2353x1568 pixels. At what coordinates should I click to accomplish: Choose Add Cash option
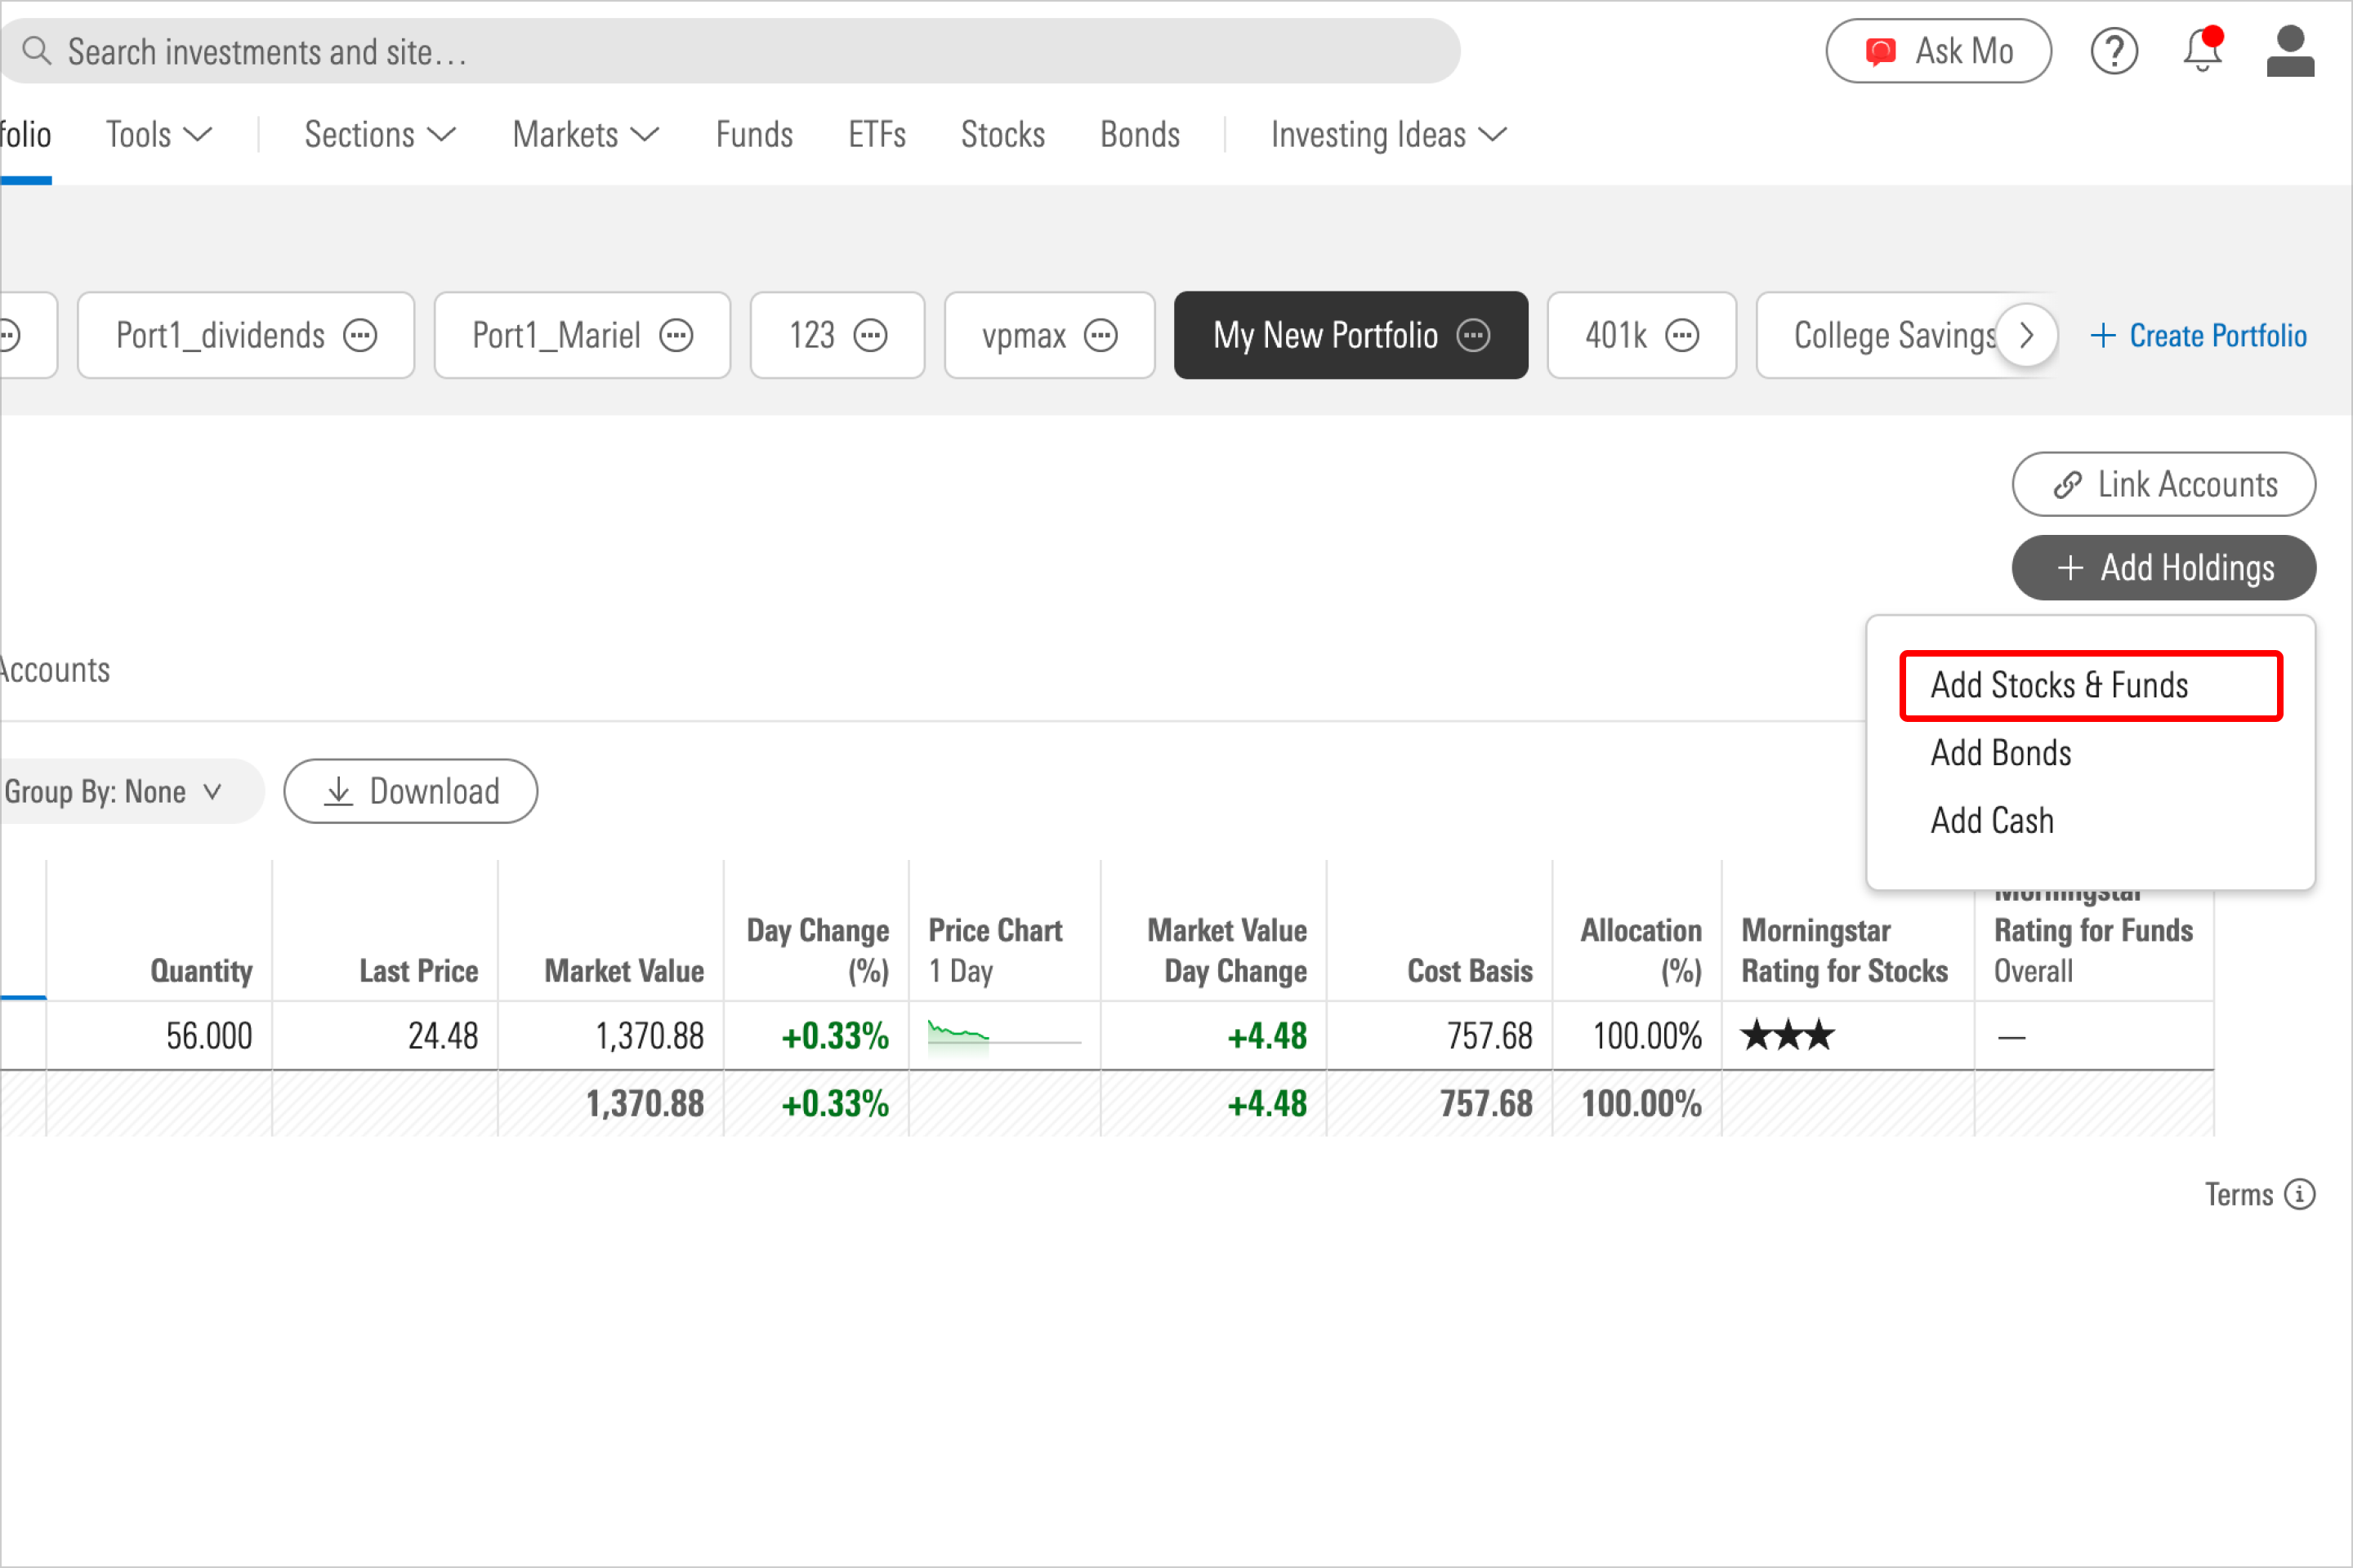click(1991, 820)
